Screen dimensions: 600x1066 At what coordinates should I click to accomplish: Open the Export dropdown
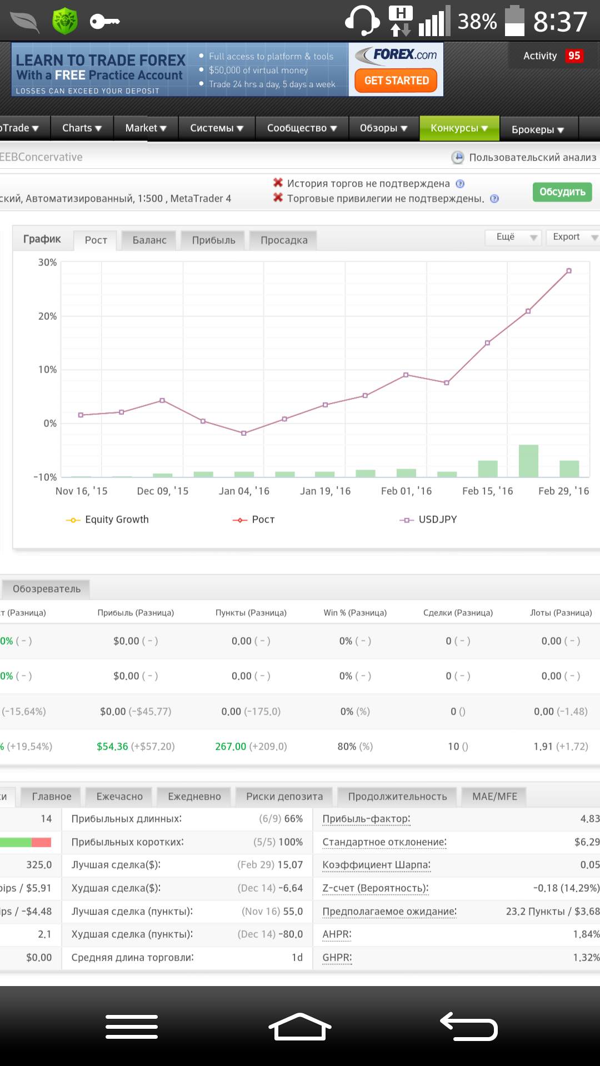573,237
